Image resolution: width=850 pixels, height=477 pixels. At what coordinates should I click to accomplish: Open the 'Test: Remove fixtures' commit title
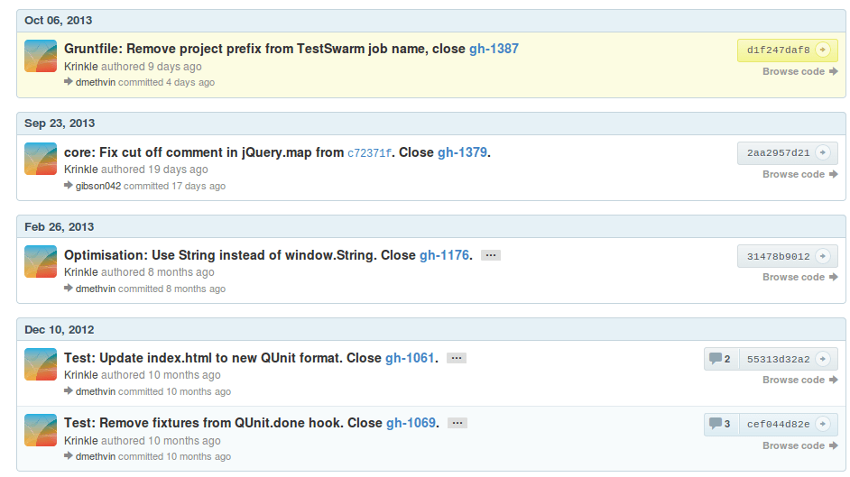[x=223, y=423]
